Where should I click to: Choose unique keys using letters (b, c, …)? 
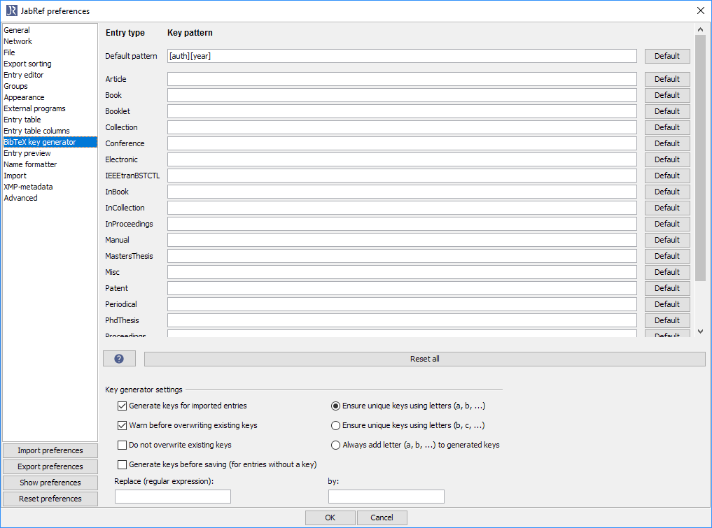[335, 425]
